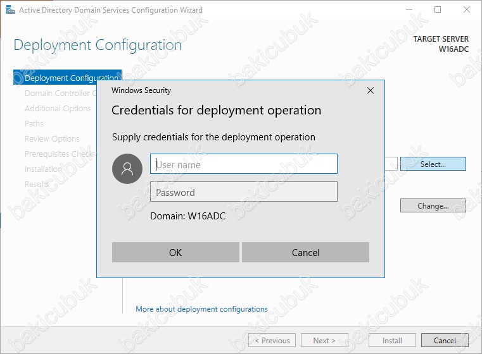Select Deployment Configuration step in sidebar
This screenshot has width=482, height=354.
click(x=67, y=77)
